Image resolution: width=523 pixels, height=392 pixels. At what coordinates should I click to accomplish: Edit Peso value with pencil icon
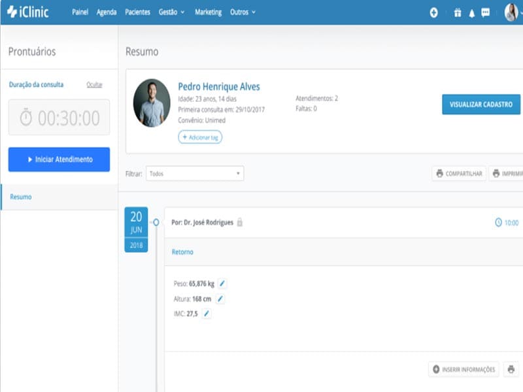[x=222, y=284]
